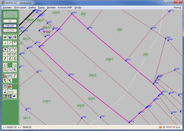Screen dimensions: 184x131
Task: Save using the floppy disk icon
Action: [10, 37]
